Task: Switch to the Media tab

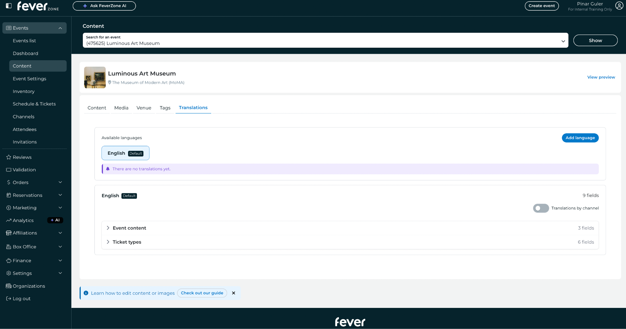Action: click(121, 108)
